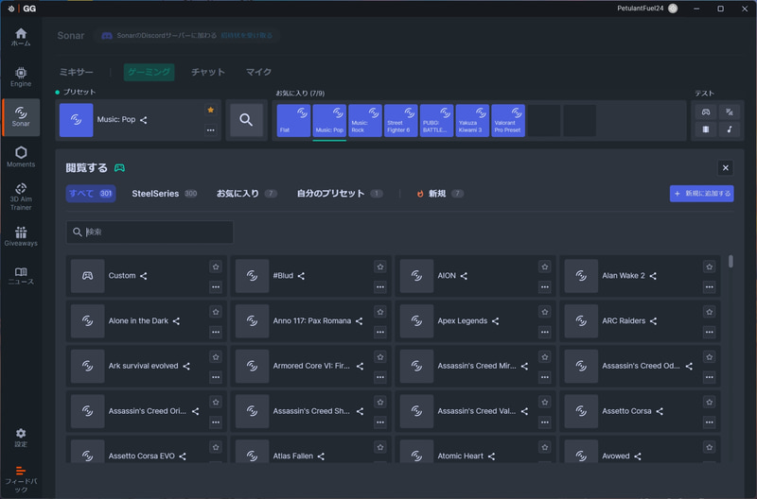Image resolution: width=757 pixels, height=499 pixels.
Task: Open more options for Apex Legends
Action: click(x=545, y=332)
